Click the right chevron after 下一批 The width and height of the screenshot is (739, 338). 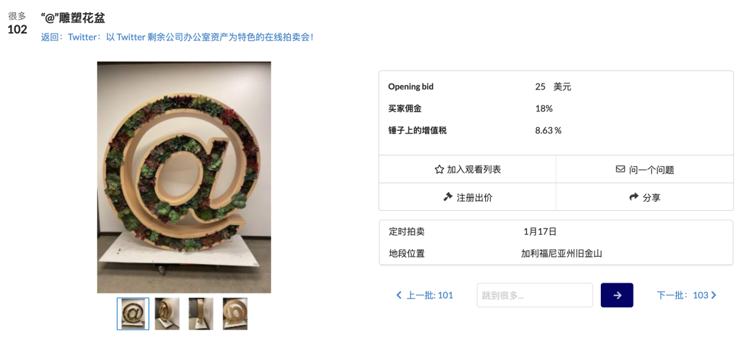(x=714, y=295)
